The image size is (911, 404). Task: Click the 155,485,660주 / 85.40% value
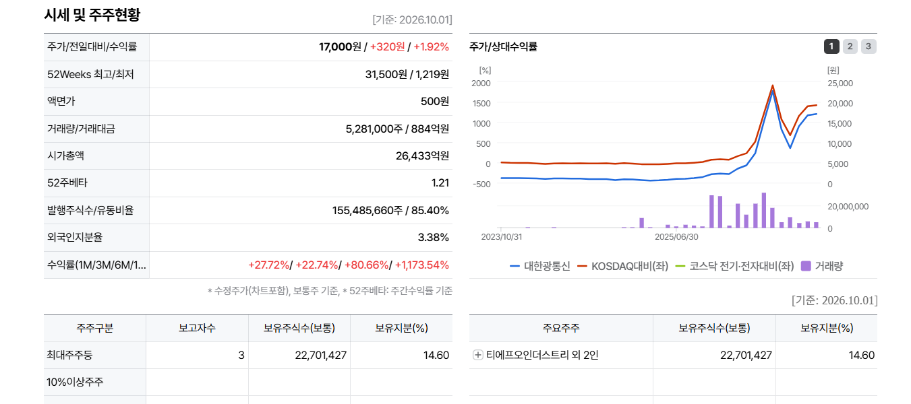pos(390,210)
